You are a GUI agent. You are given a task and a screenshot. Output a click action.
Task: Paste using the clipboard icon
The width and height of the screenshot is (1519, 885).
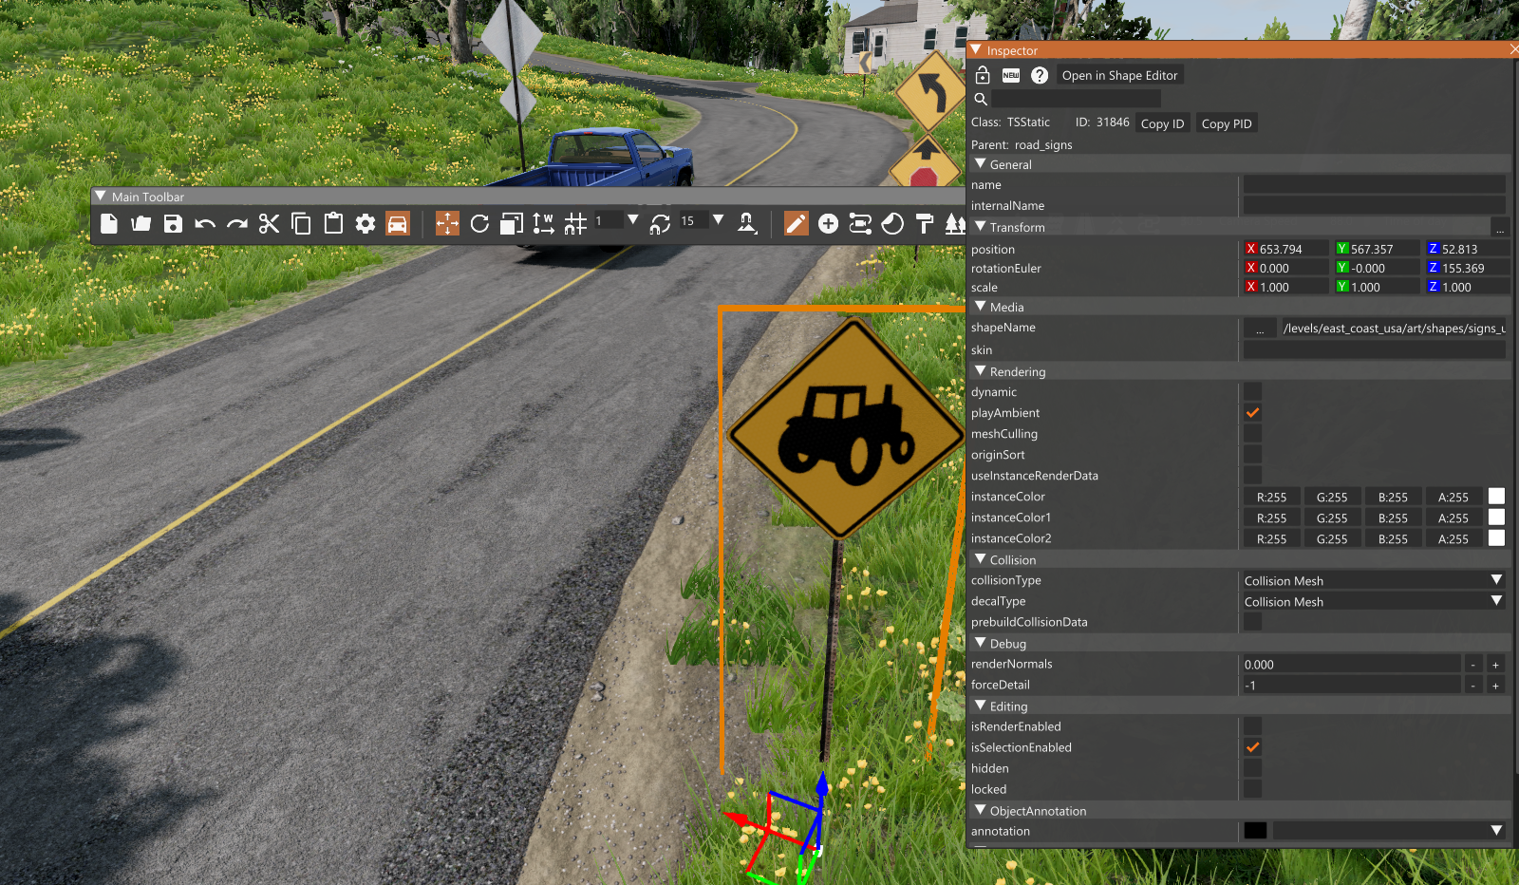pyautogui.click(x=333, y=223)
